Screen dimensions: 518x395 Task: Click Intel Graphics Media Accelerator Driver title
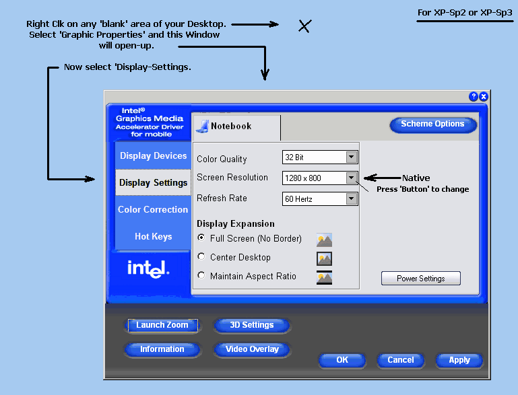click(x=150, y=122)
